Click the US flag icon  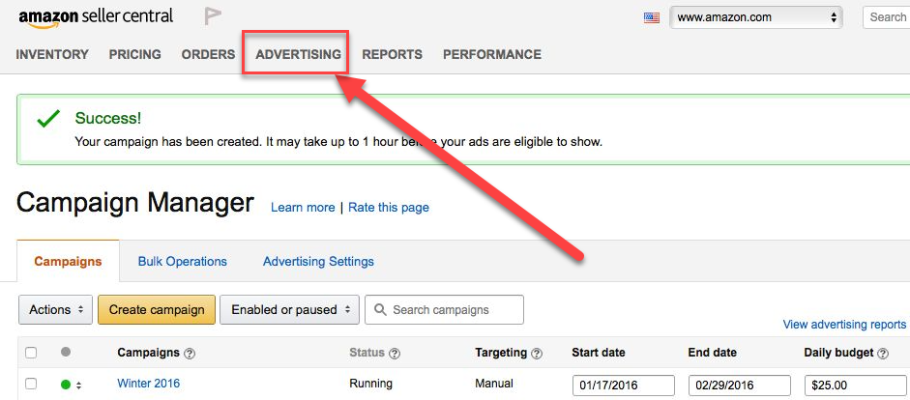pyautogui.click(x=652, y=17)
